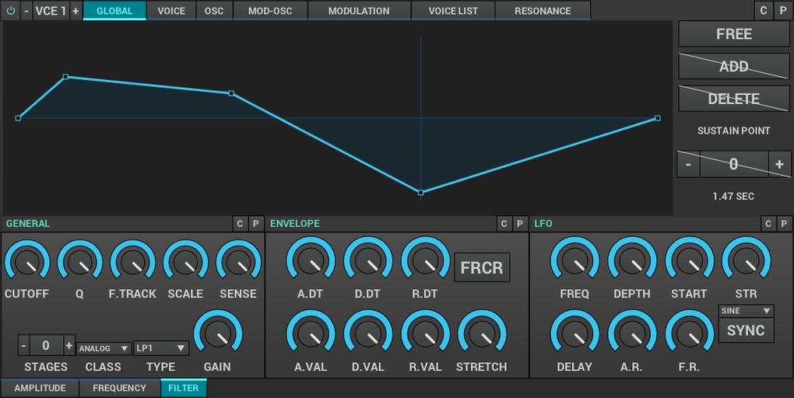Click the plus button after VCE 1
This screenshot has height=398, width=794.
click(76, 11)
